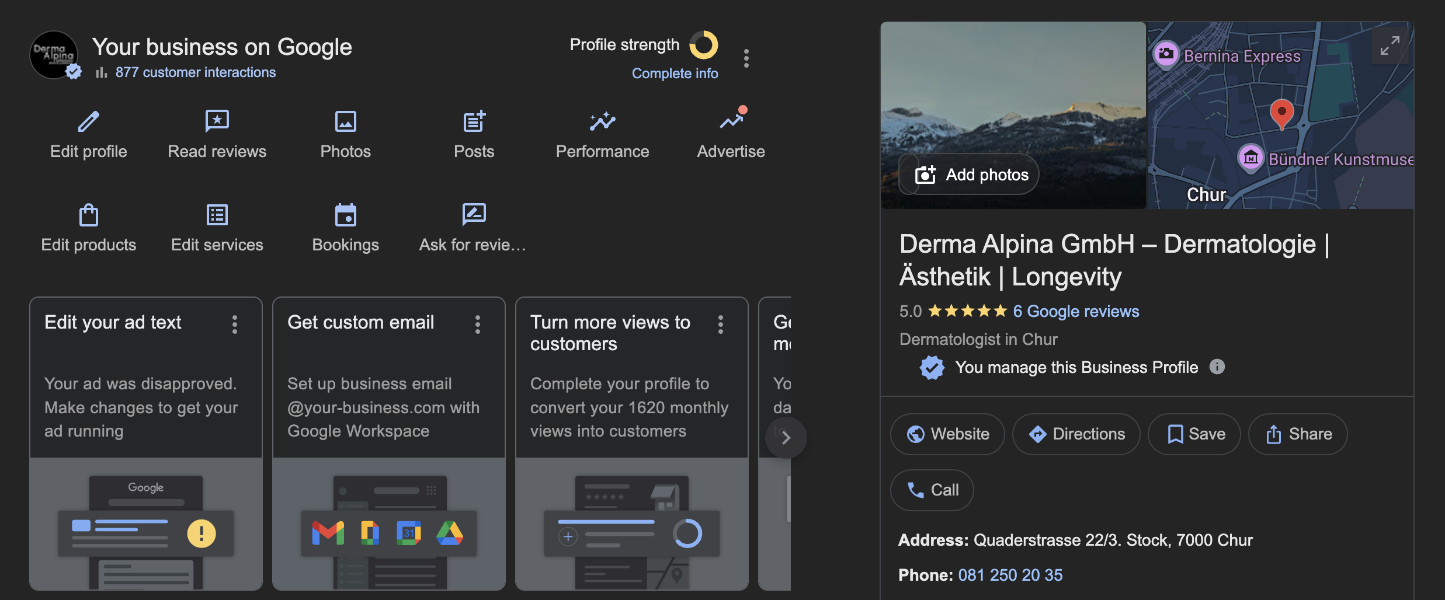Click the verified badge next to manage text
This screenshot has height=600, width=1445.
click(x=932, y=367)
